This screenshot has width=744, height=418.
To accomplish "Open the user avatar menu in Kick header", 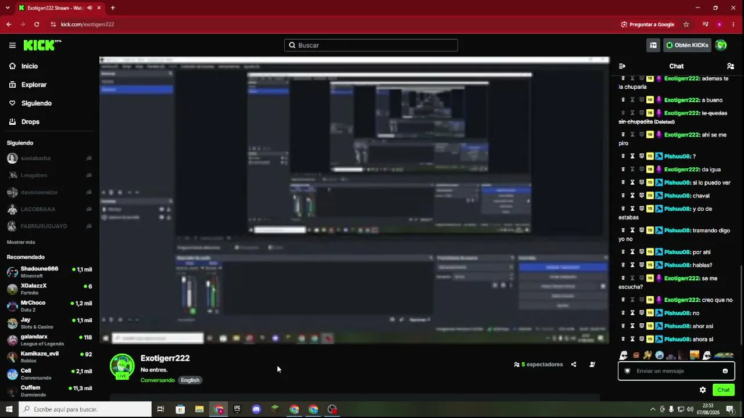I will point(721,45).
